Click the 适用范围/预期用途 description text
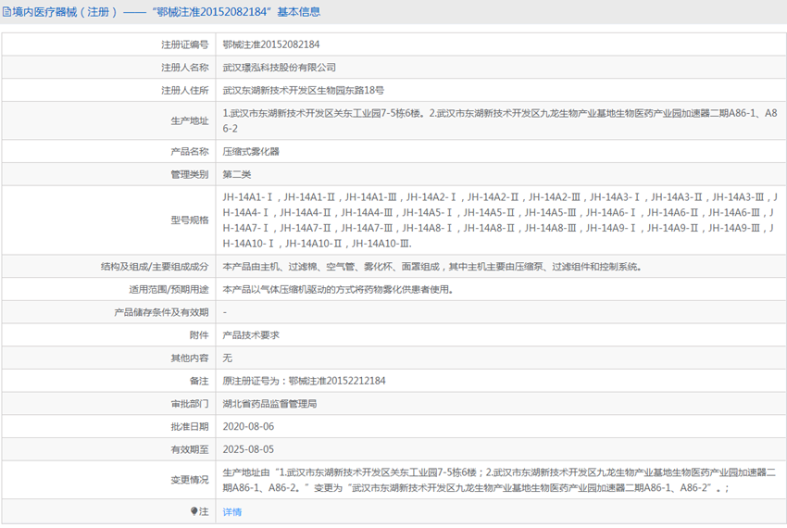Viewport: 787px width, 528px height. (338, 289)
